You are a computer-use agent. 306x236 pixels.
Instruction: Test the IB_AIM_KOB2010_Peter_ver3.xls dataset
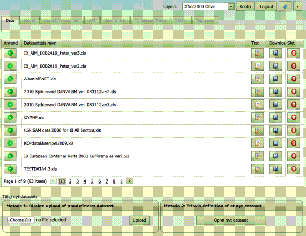(257, 53)
